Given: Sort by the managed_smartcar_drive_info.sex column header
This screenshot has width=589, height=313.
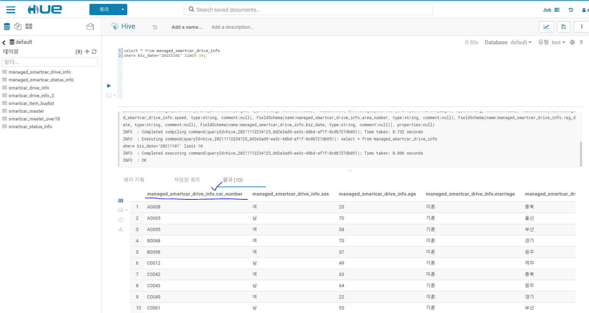Looking at the screenshot, I should point(291,194).
